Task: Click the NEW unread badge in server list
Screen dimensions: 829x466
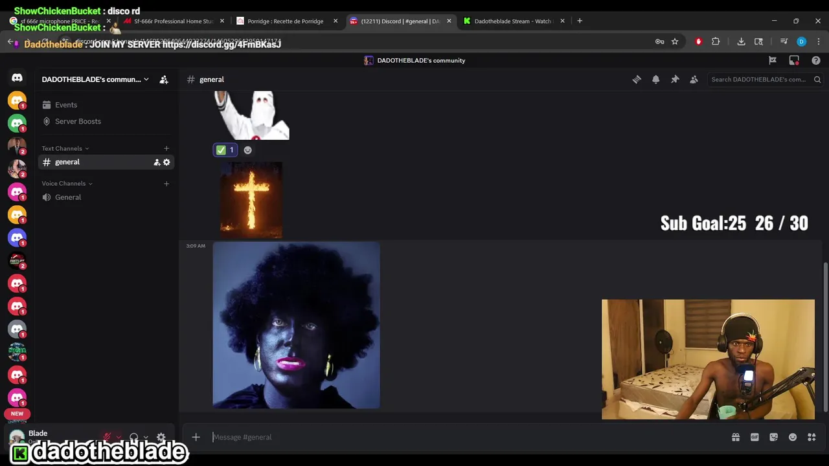Action: click(17, 414)
